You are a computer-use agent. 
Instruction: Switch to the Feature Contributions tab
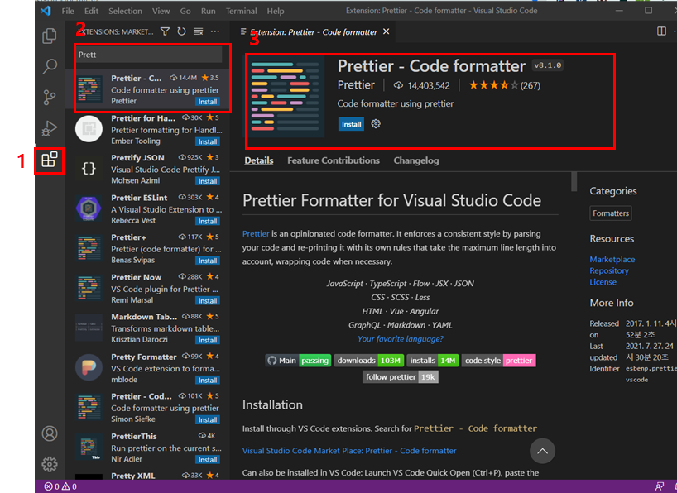(334, 160)
